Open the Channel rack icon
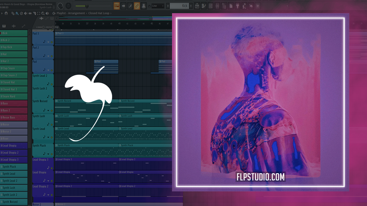Screen dimensions: 367x206 point(211,6)
